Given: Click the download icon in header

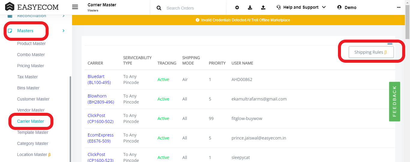Looking at the screenshot, I should point(250,7).
